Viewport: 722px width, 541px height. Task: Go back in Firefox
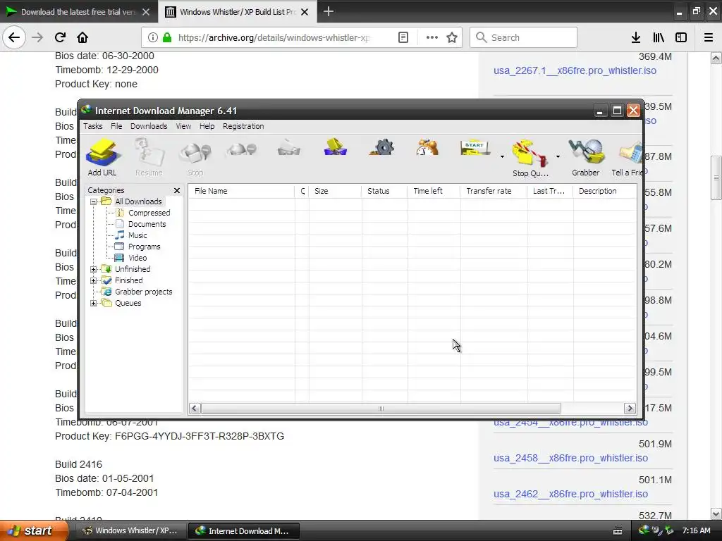coord(14,38)
